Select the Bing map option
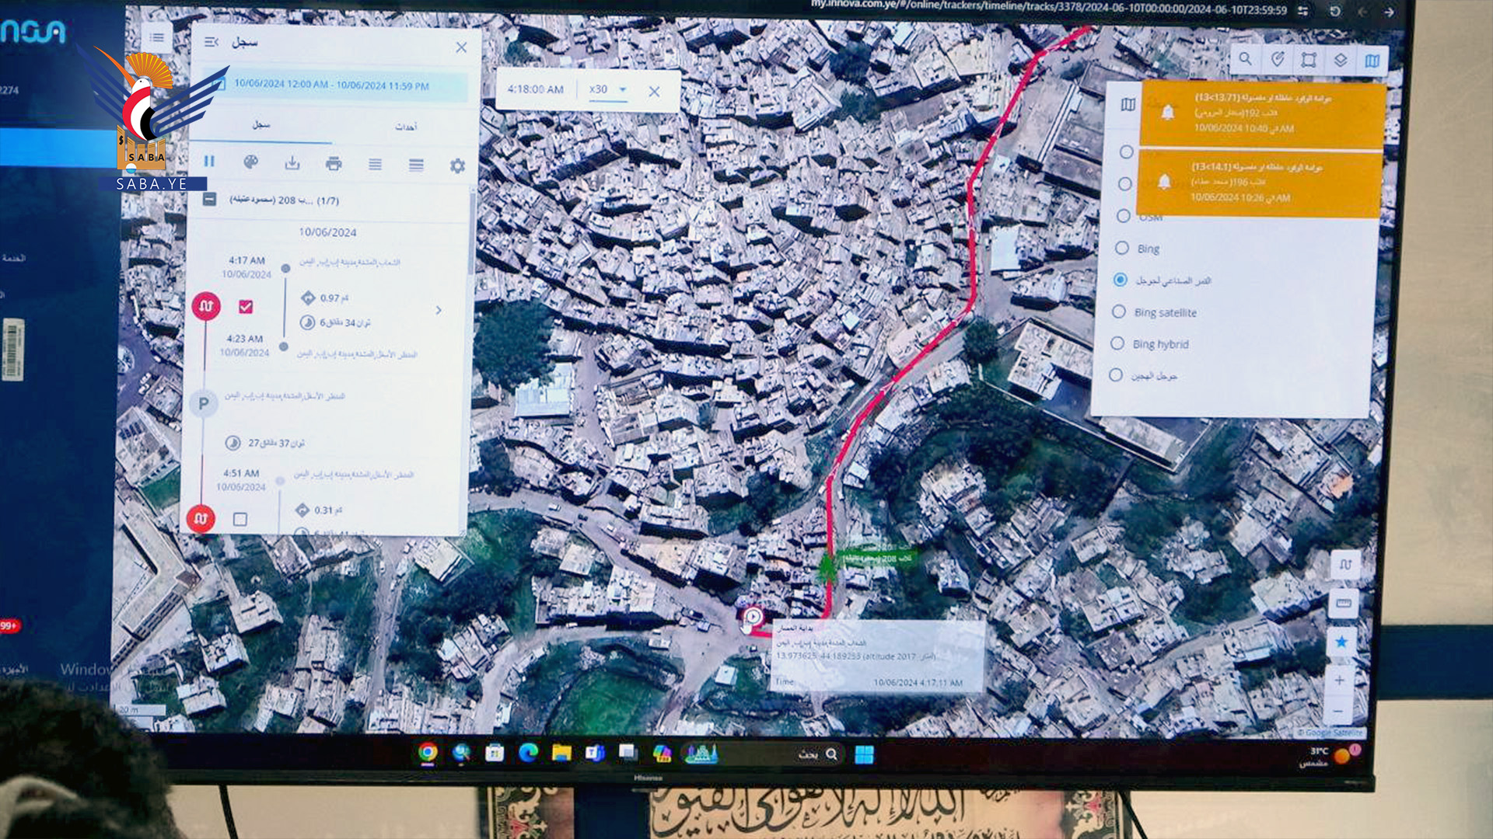The width and height of the screenshot is (1493, 839). [x=1139, y=249]
